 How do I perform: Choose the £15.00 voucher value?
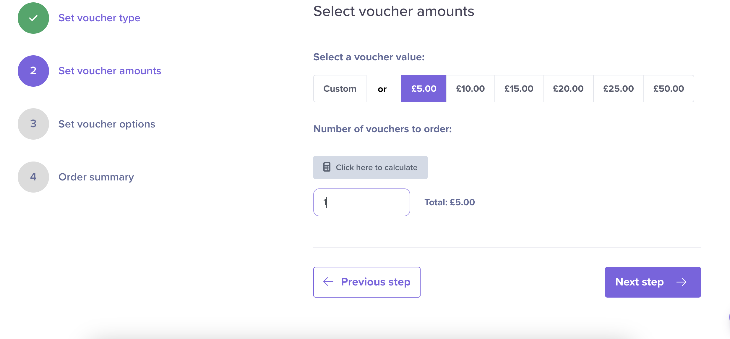(x=519, y=88)
